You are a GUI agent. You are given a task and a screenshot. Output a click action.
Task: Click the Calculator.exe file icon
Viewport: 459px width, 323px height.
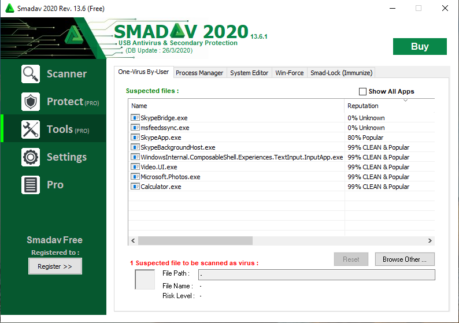[x=135, y=187]
